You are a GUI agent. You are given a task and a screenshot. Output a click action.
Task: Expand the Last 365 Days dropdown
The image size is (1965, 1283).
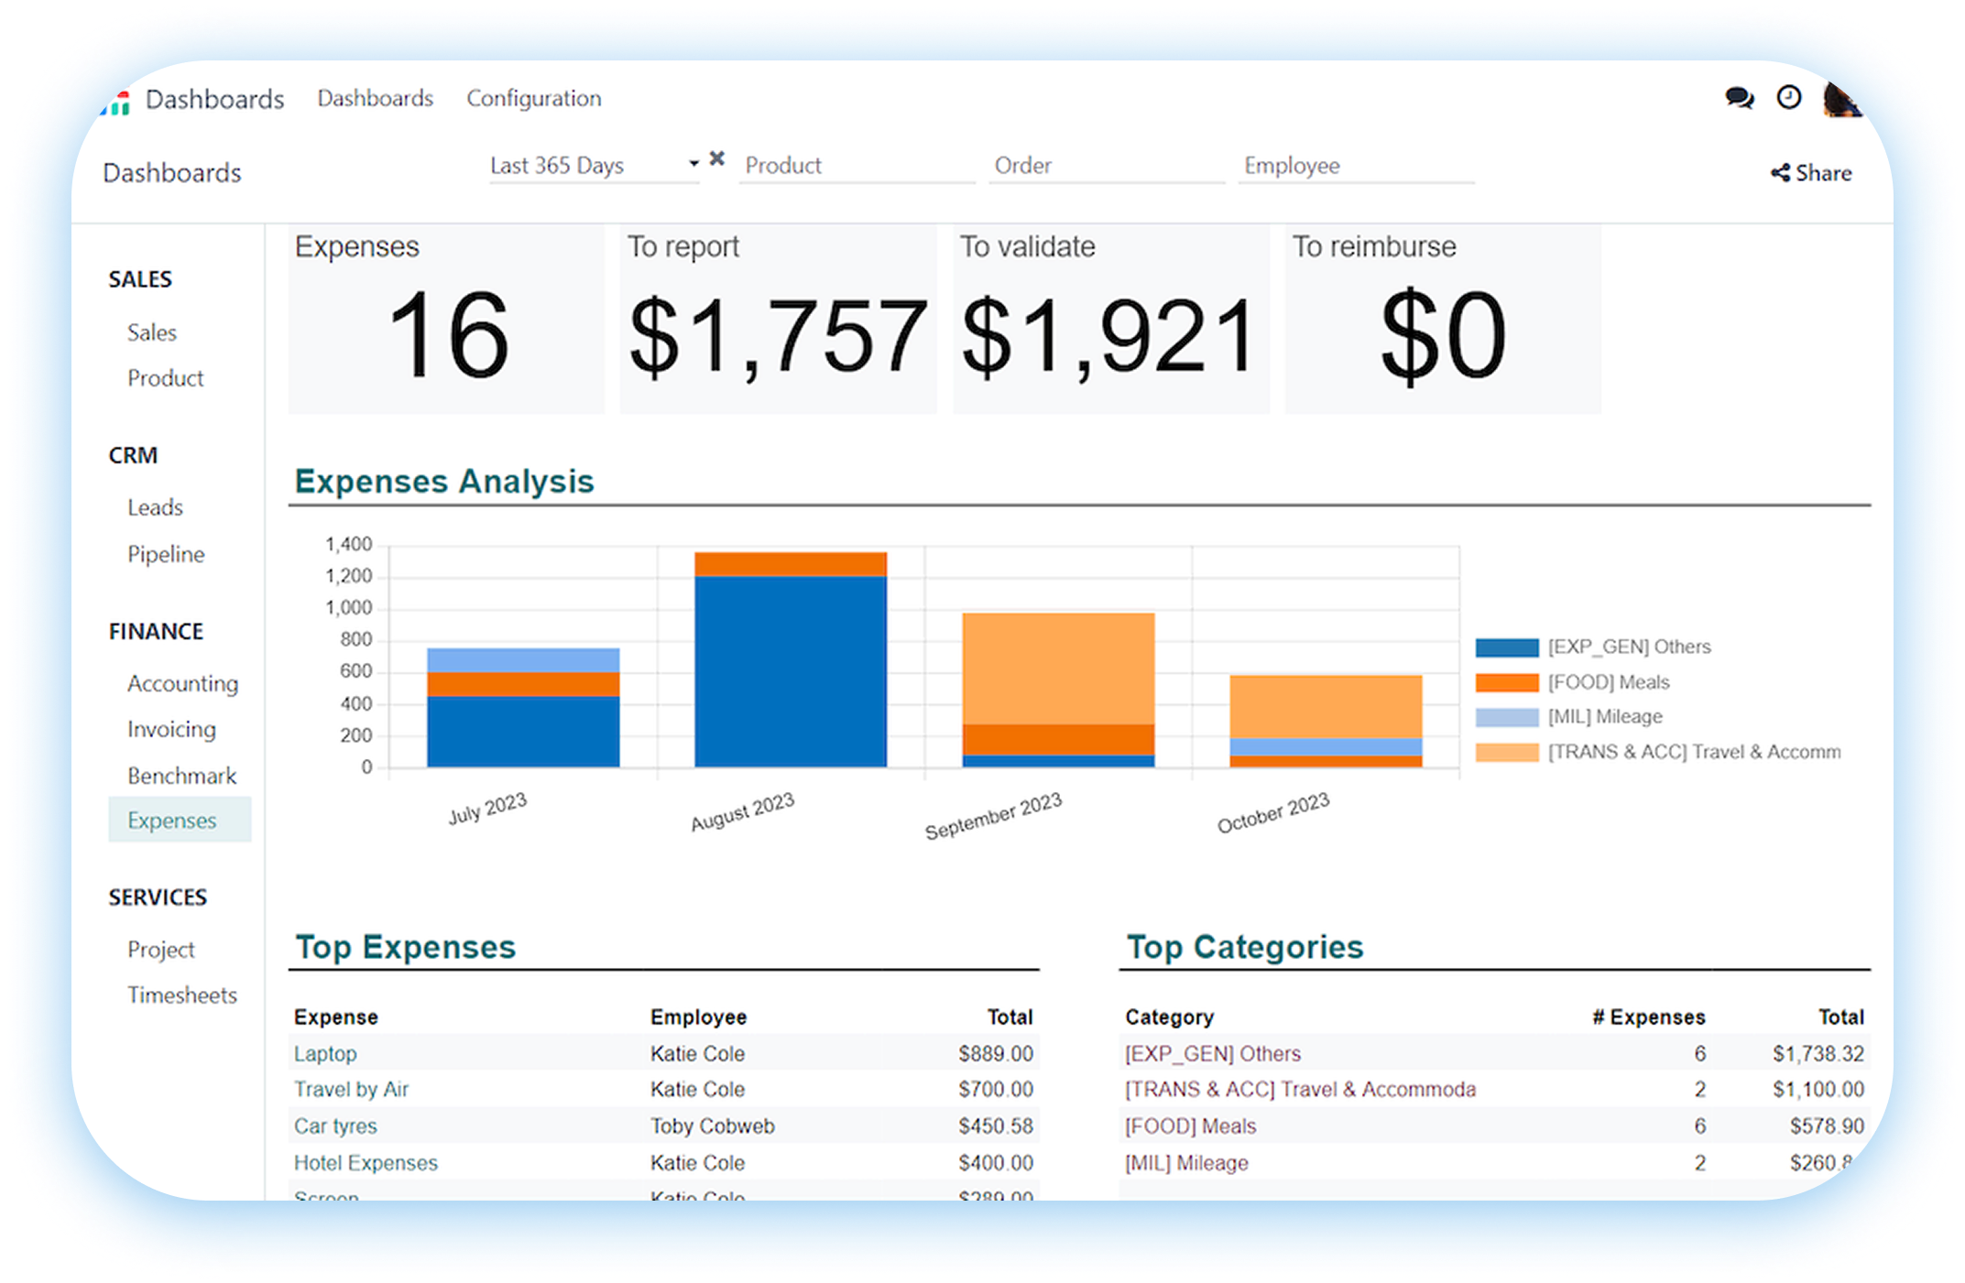(693, 164)
